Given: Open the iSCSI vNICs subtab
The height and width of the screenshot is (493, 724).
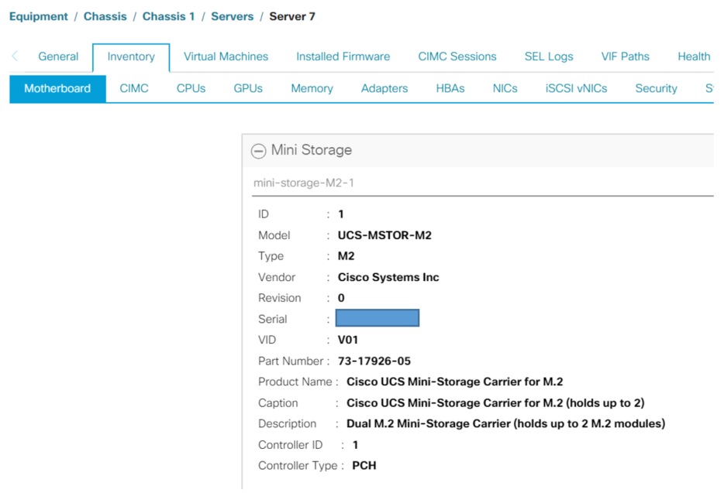Looking at the screenshot, I should coord(576,88).
